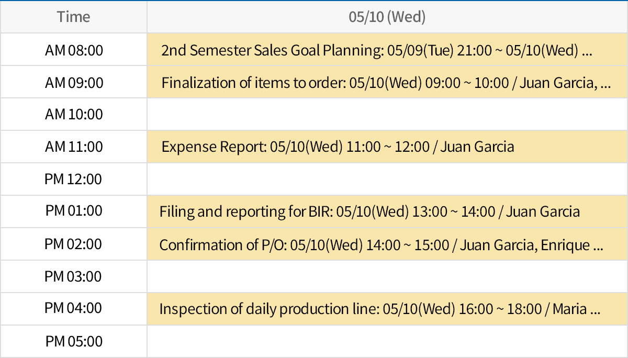
Task: Click the PM 03:00 time label
Action: pos(73,276)
